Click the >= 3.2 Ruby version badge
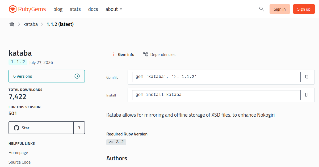This screenshot has height=167, width=319. [116, 142]
